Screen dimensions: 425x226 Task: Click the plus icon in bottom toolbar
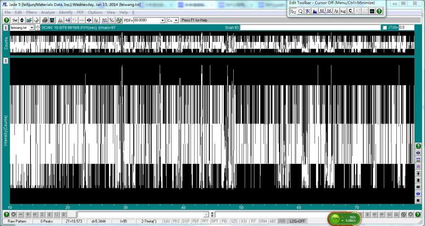tap(28, 214)
